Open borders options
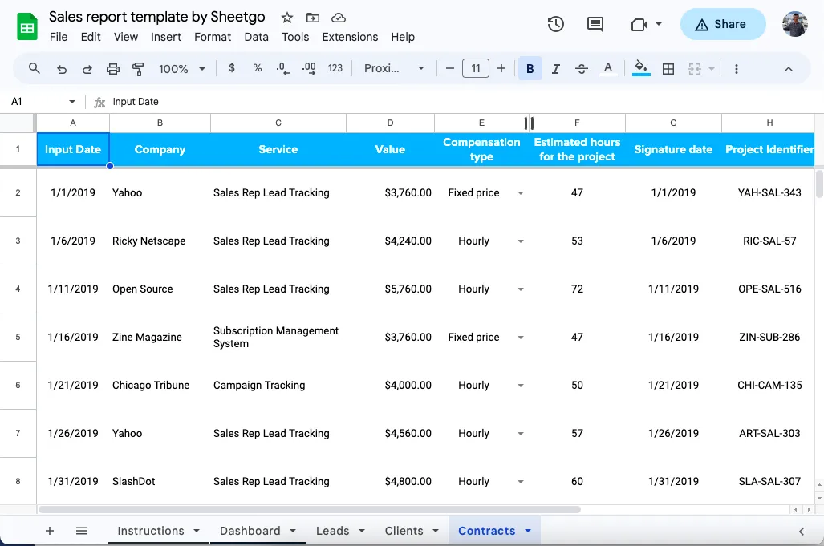Viewport: 824px width, 546px height. pyautogui.click(x=668, y=69)
